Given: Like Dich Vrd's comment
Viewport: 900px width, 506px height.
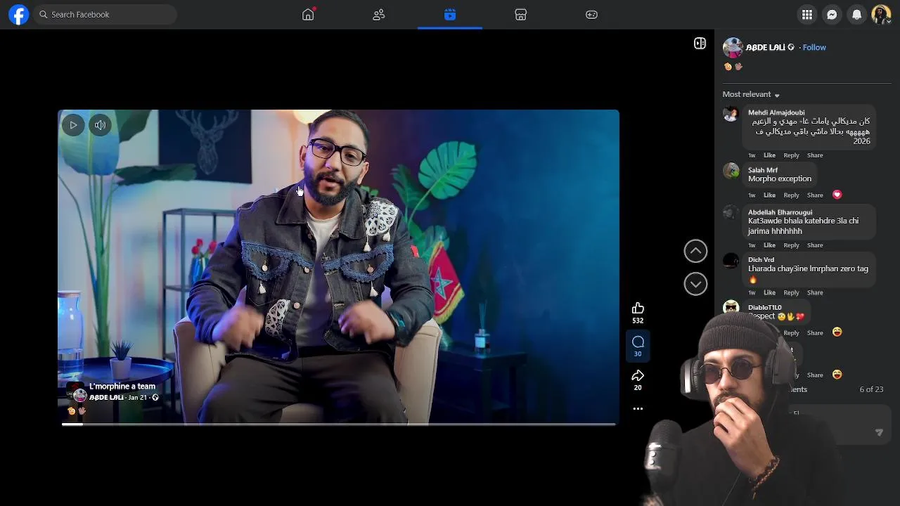Looking at the screenshot, I should coord(770,292).
